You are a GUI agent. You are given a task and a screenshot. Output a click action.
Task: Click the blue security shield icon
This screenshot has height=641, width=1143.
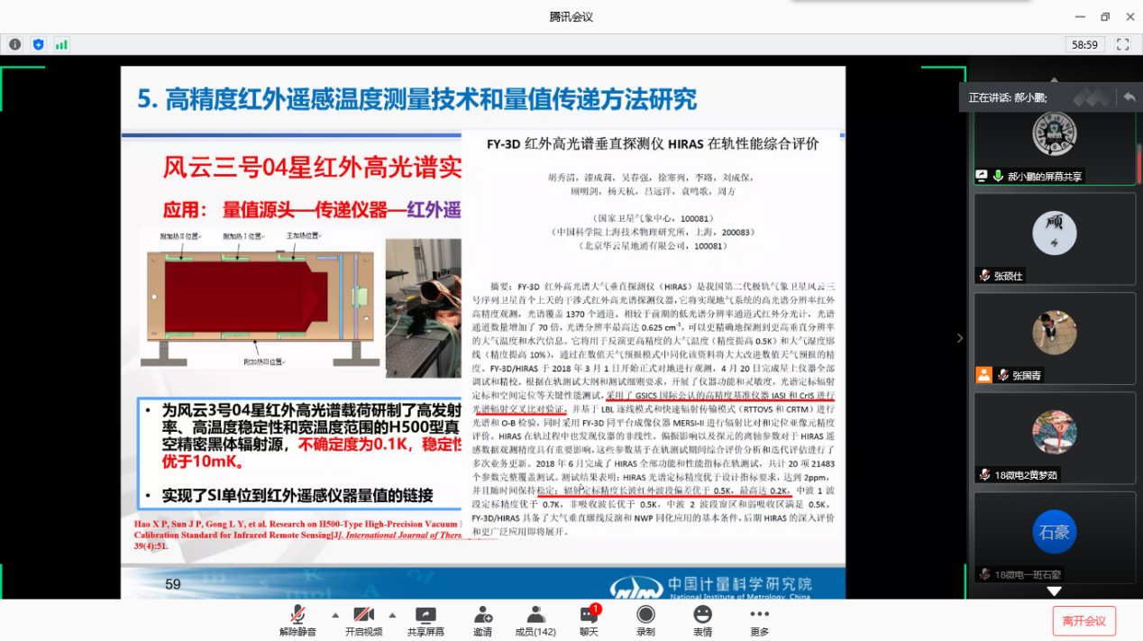click(38, 44)
